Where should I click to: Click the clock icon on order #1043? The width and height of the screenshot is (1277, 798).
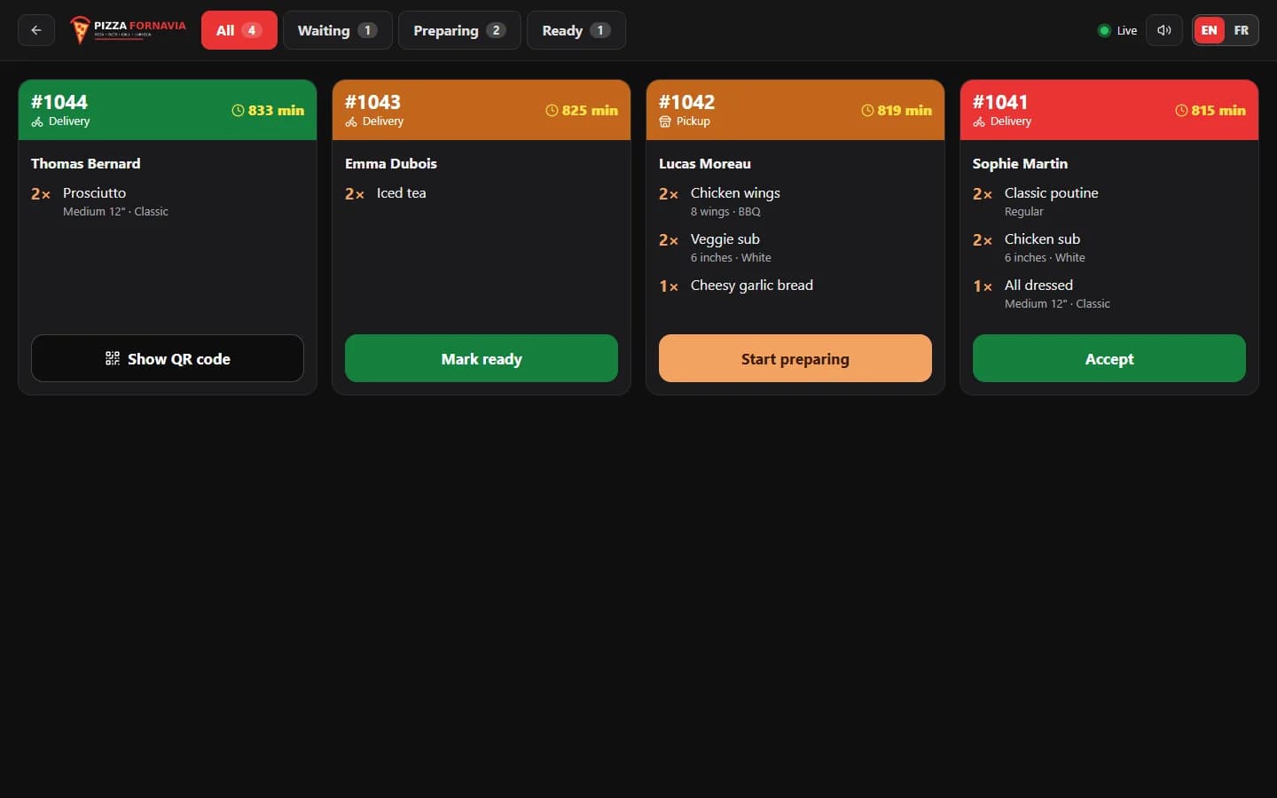pos(552,111)
